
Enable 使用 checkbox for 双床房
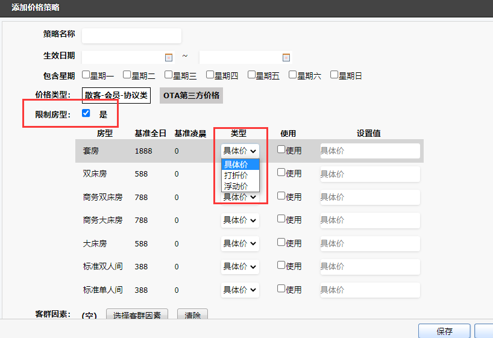281,172
